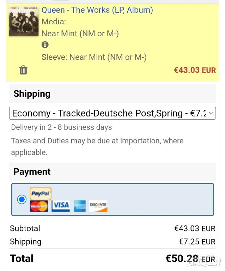Click the delivery estimate text
The height and width of the screenshot is (271, 225).
pos(61,127)
